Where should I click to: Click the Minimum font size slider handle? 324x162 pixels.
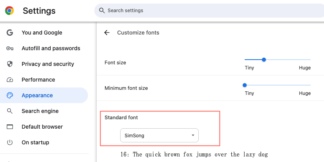pyautogui.click(x=245, y=85)
